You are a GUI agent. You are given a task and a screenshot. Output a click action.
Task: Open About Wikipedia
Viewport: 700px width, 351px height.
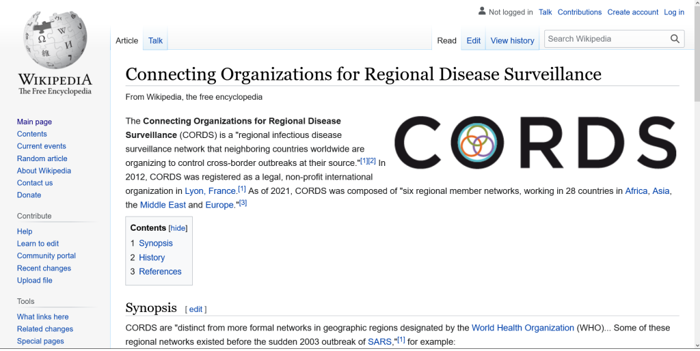(44, 170)
